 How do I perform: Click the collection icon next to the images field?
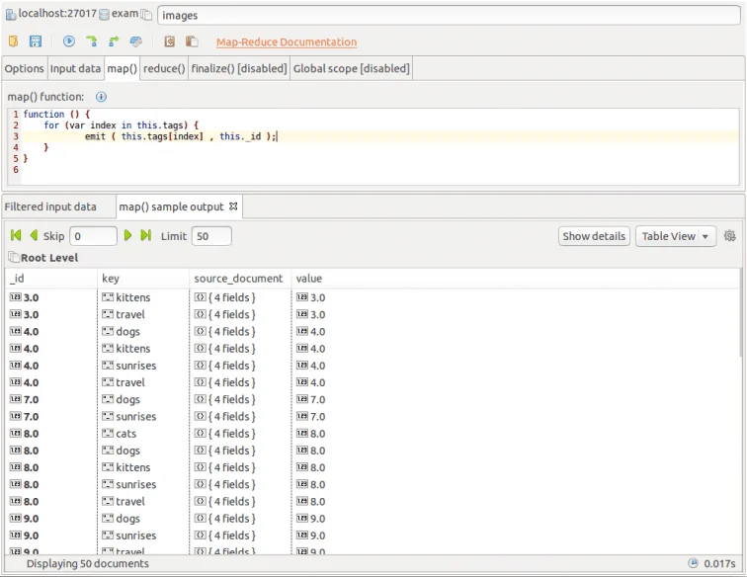(x=146, y=15)
